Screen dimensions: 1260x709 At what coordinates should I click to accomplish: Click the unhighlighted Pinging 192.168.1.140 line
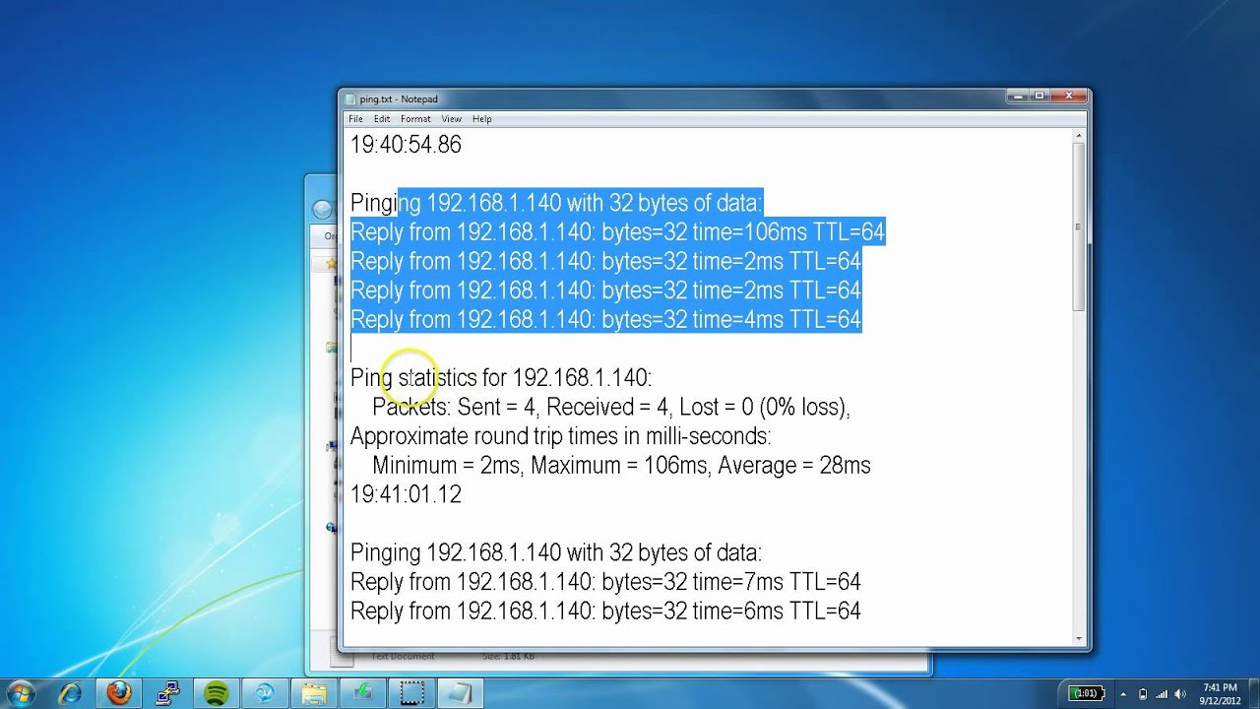click(x=556, y=551)
